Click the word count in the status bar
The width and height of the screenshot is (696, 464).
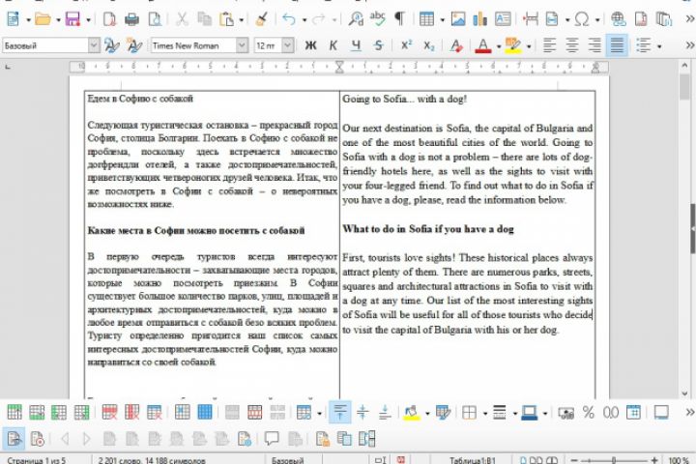coord(152,460)
